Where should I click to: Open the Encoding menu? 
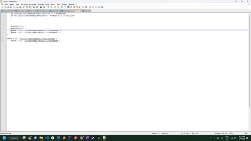point(24,4)
